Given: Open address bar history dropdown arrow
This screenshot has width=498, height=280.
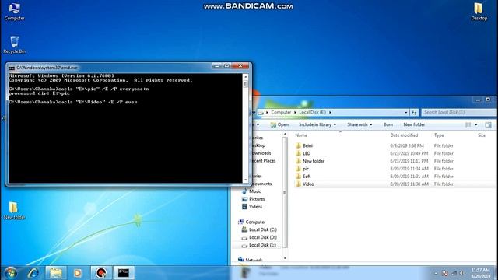Looking at the screenshot, I should pos(405,112).
